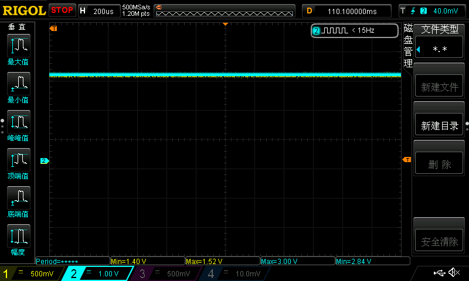Viewport: 469px width, 281px height.
Task: Click the 500MSa/s sample rate readout
Action: coord(136,7)
